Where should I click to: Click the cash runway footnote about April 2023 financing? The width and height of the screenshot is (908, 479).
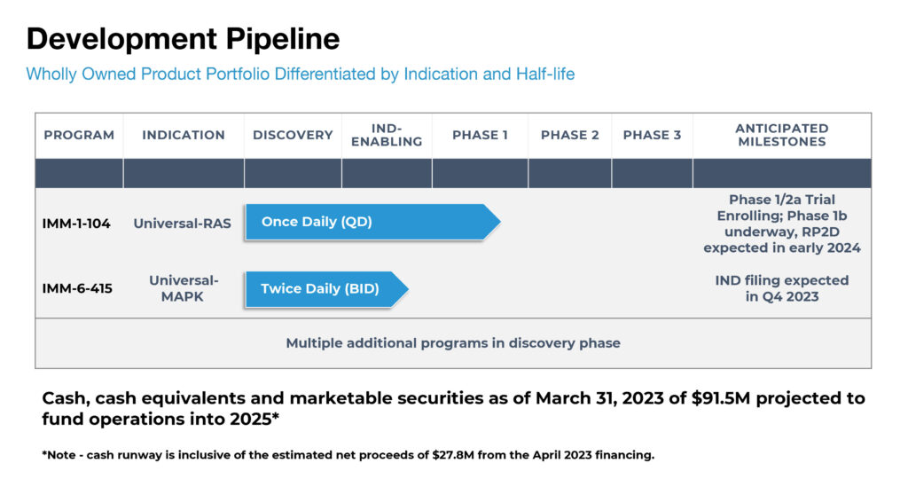[x=348, y=455]
